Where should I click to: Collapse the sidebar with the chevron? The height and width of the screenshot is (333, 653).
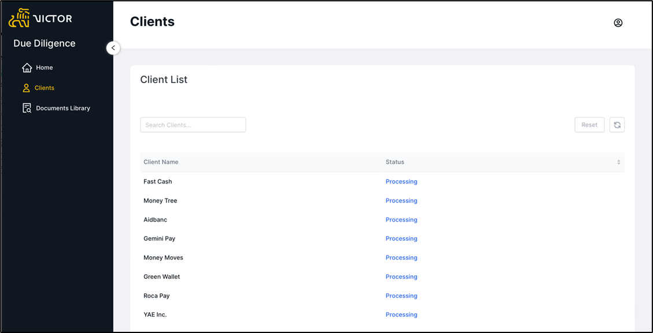click(113, 48)
